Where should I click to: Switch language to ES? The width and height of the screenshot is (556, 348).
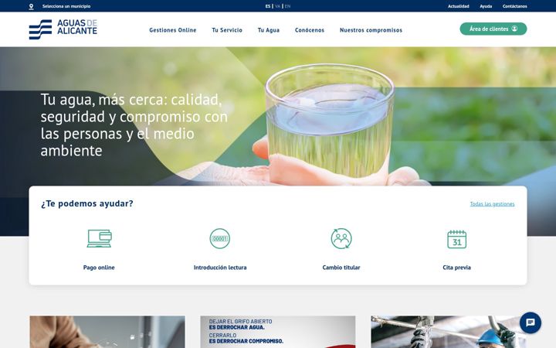268,6
